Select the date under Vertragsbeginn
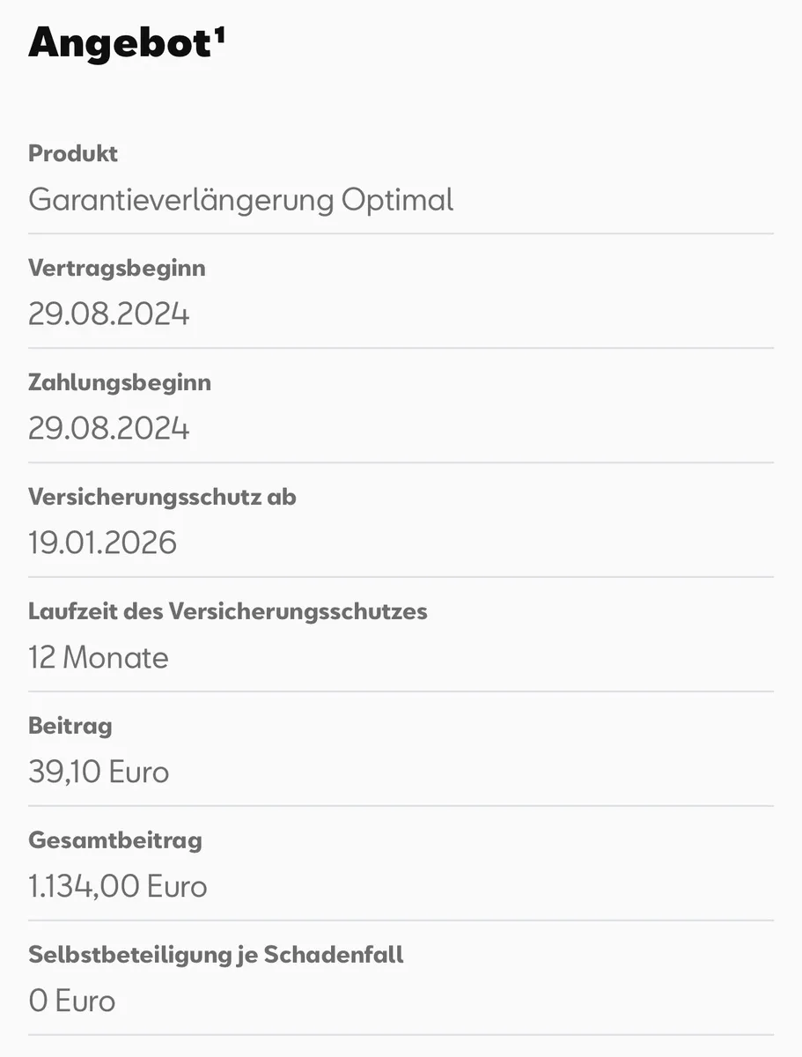802x1057 pixels. (x=108, y=314)
